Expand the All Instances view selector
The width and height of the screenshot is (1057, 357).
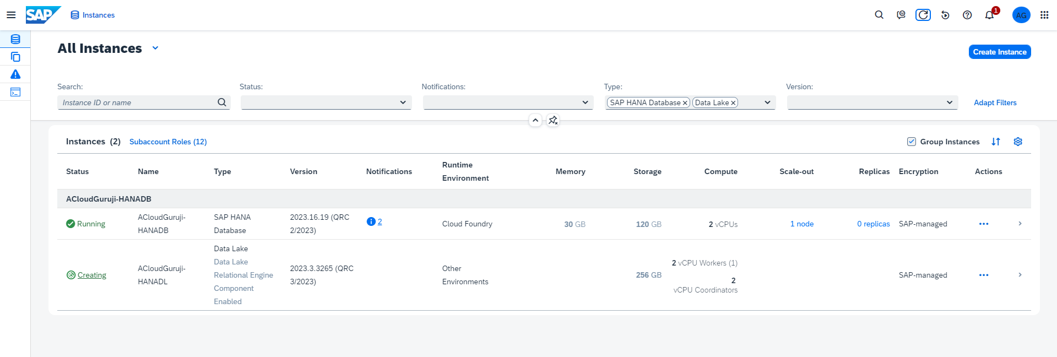pos(155,48)
